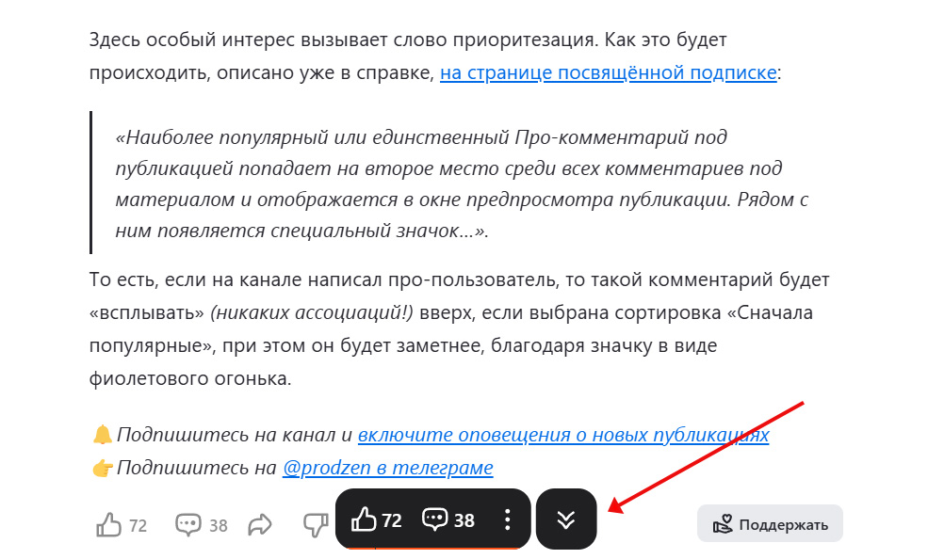Click grey comment count 38
This screenshot has height=559, width=928.
218,525
